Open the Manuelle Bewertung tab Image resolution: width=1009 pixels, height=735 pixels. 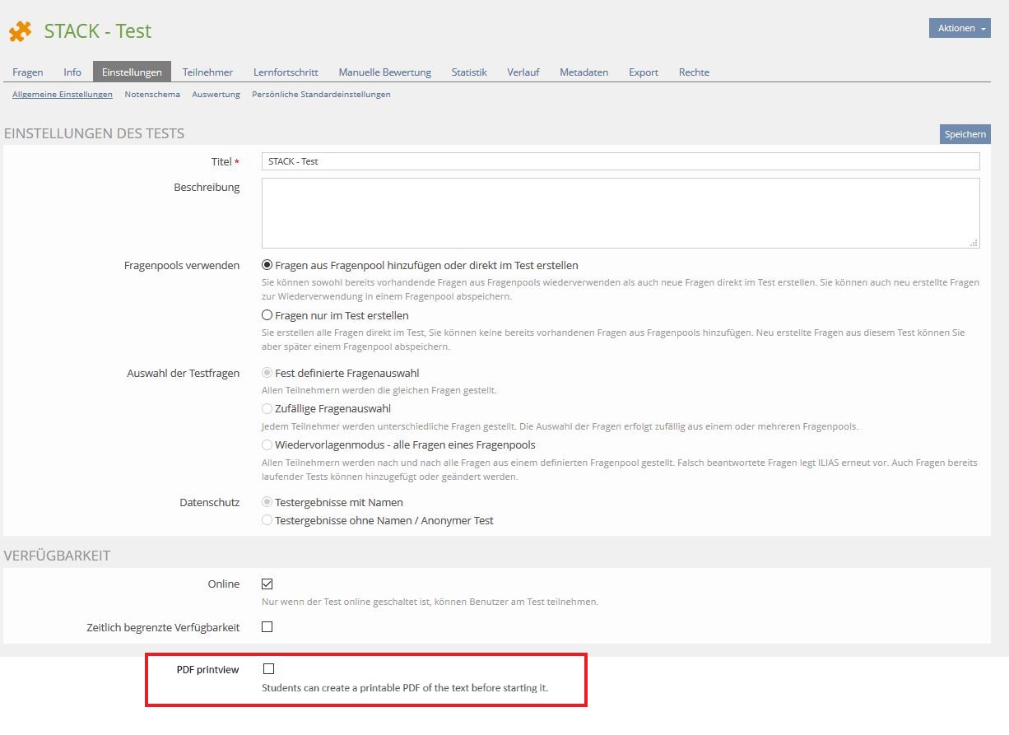384,72
